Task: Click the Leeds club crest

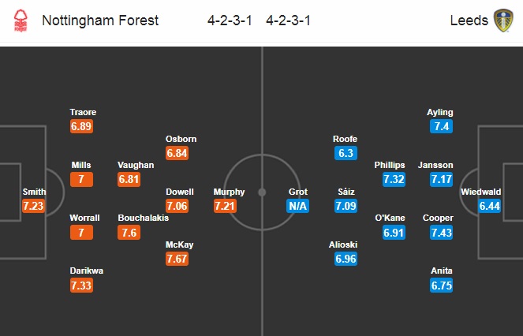Action: (503, 21)
